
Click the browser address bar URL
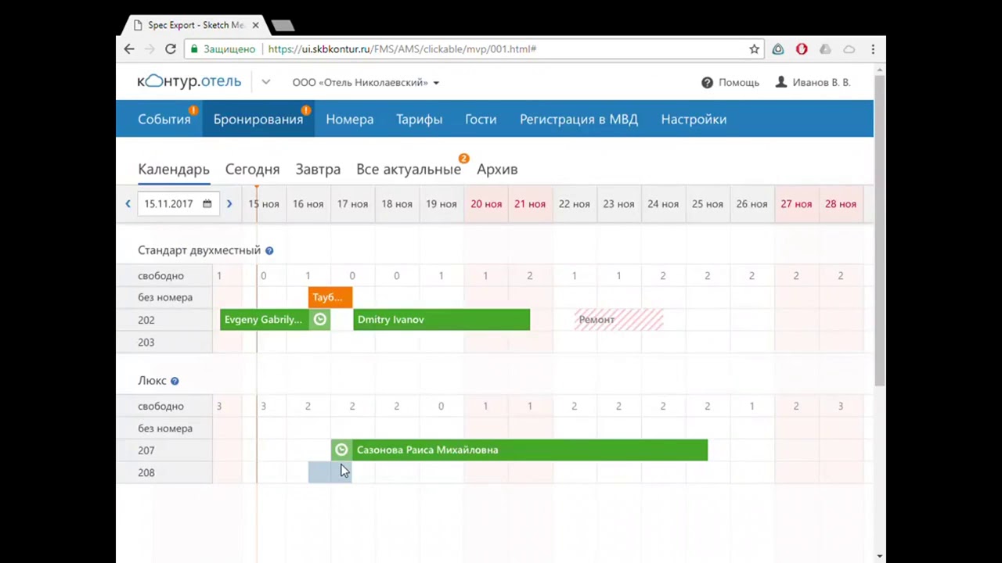(x=402, y=48)
